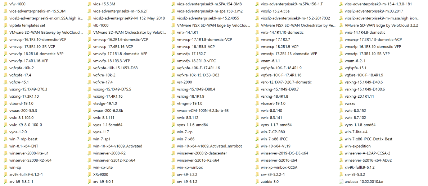Click 'xrv-k9-5.3.2-1' folder name

(21, 182)
